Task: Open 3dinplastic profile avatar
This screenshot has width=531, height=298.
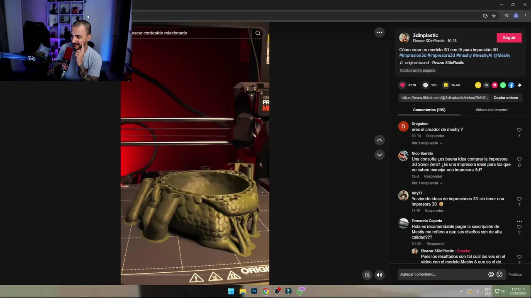Action: [x=404, y=38]
